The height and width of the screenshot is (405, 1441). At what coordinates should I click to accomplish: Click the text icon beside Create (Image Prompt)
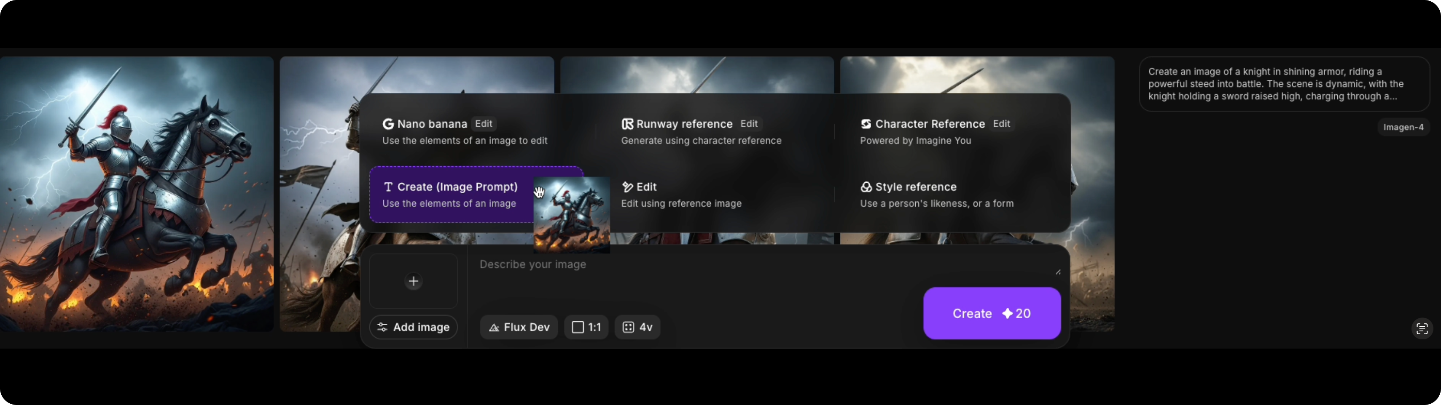click(x=388, y=187)
